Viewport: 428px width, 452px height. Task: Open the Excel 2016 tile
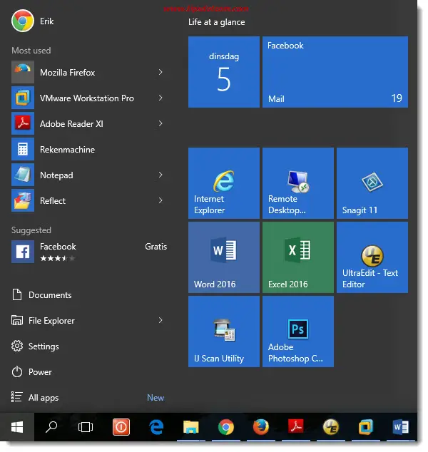(x=298, y=257)
